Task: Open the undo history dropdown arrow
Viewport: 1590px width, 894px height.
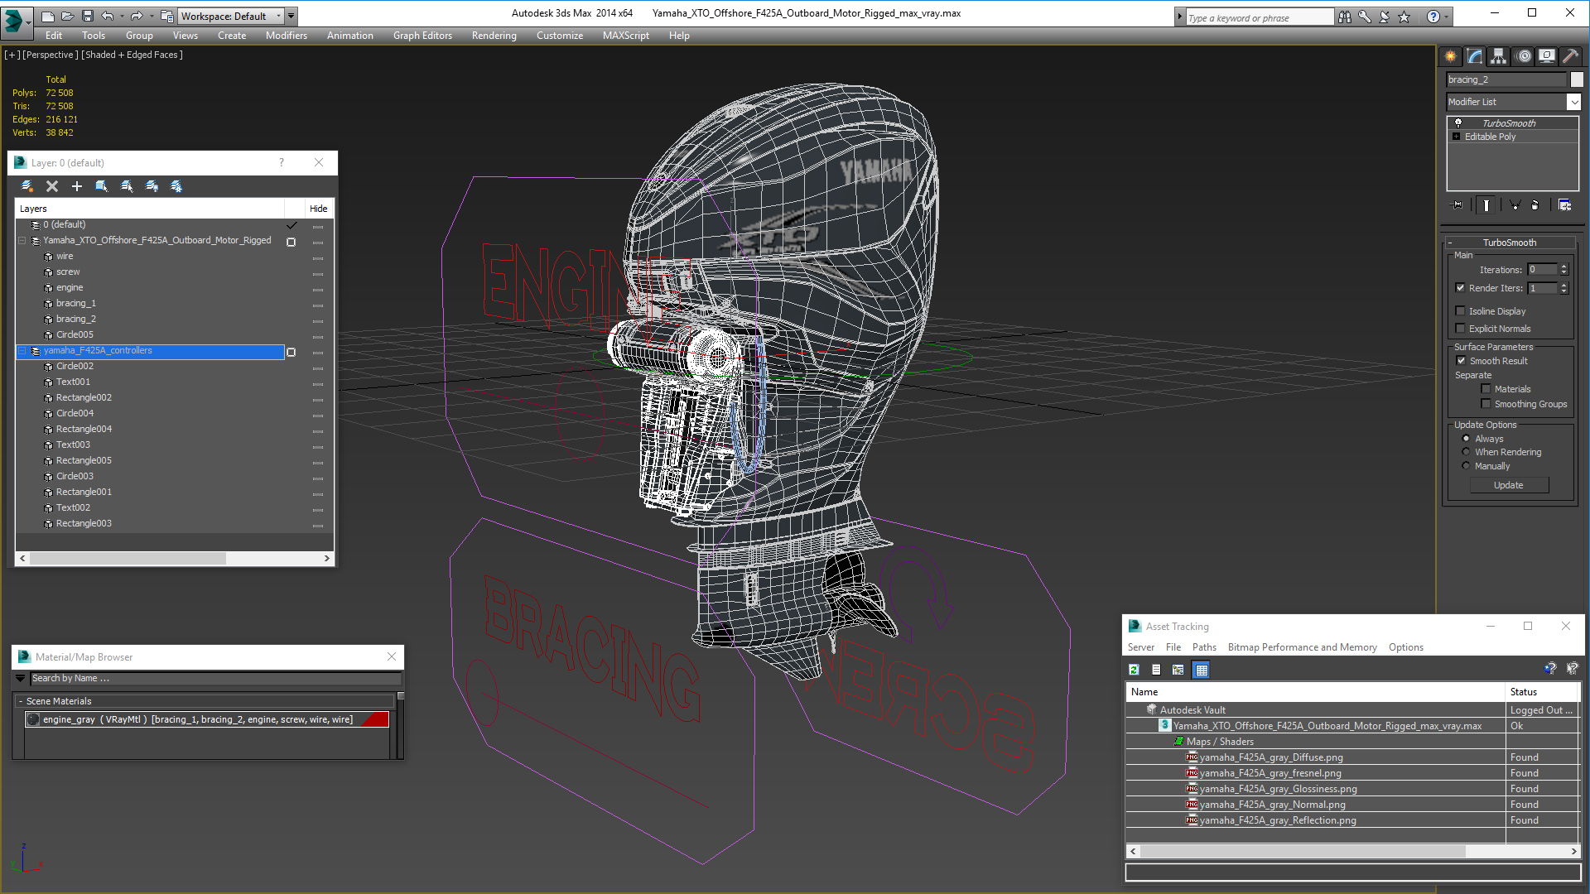Action: 122,16
